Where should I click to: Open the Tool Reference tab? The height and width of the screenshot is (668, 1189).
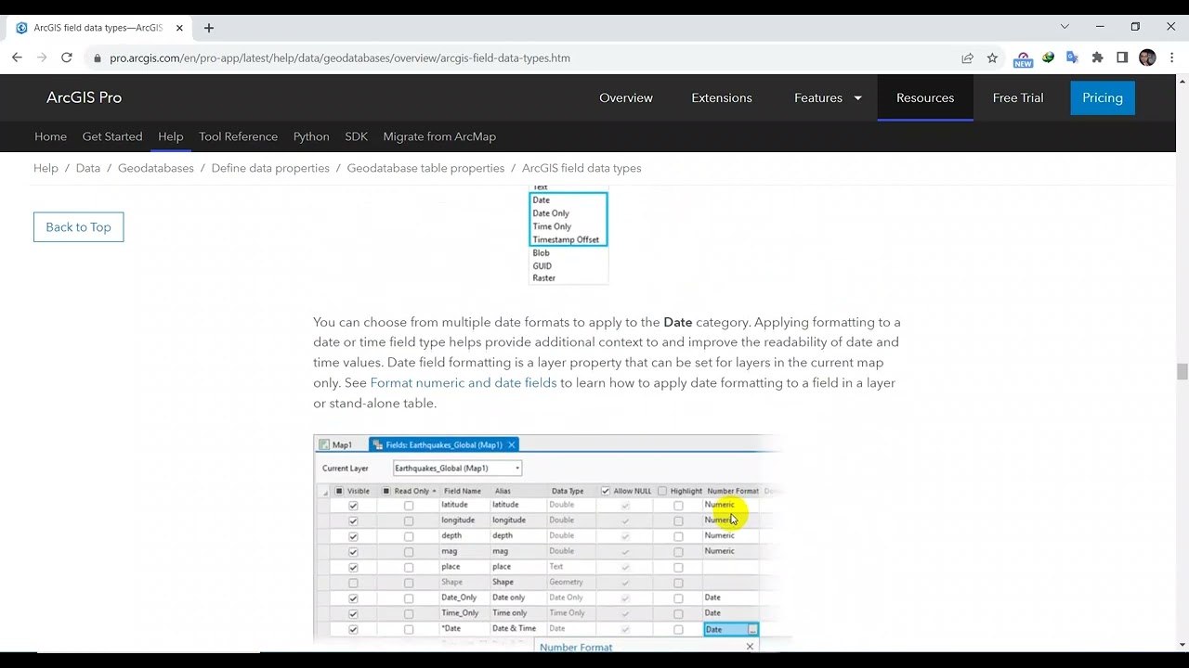pyautogui.click(x=238, y=136)
